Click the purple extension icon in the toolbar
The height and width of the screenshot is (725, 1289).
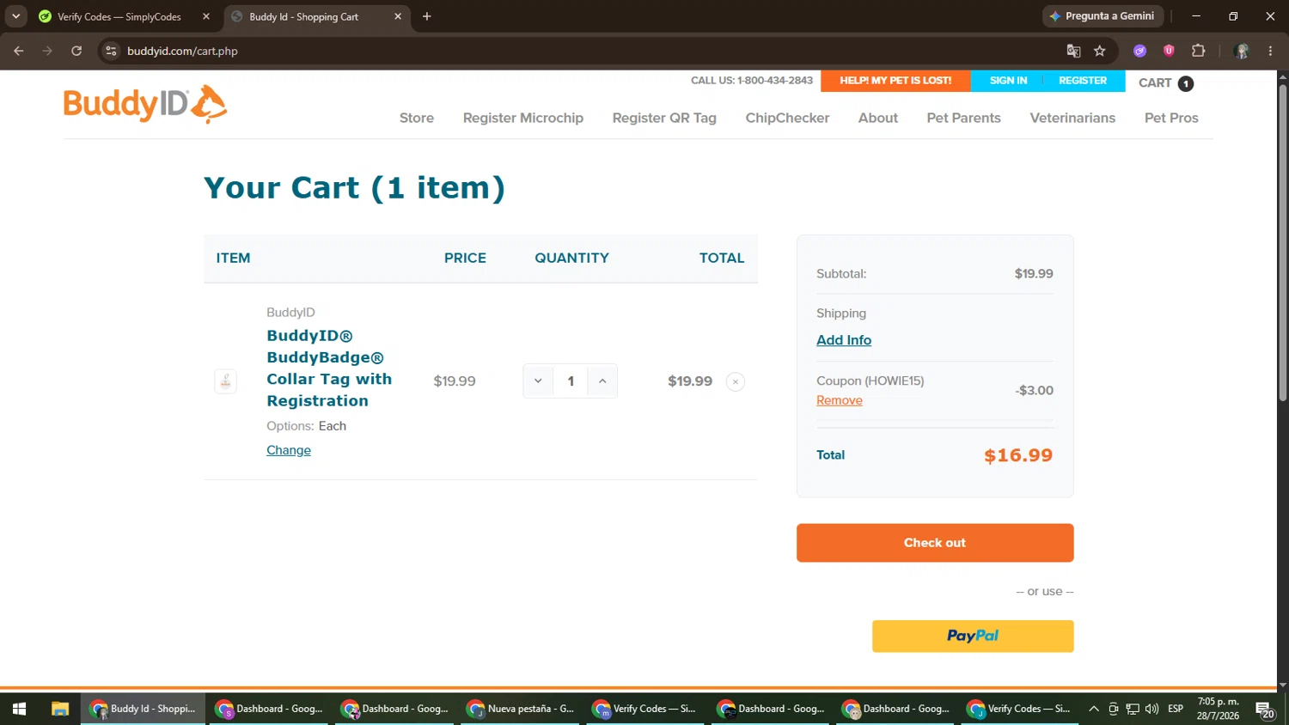(1140, 51)
